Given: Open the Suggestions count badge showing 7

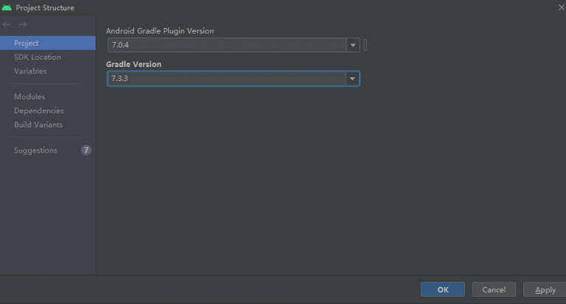Looking at the screenshot, I should [x=86, y=150].
